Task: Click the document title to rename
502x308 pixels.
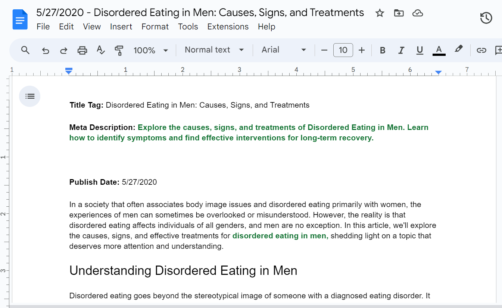Action: [x=200, y=13]
